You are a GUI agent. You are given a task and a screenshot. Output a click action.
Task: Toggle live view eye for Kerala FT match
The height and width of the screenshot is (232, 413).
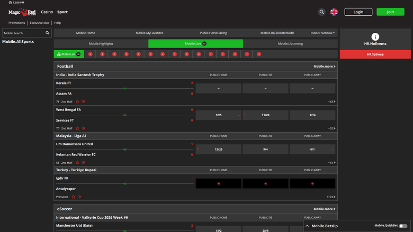click(83, 101)
